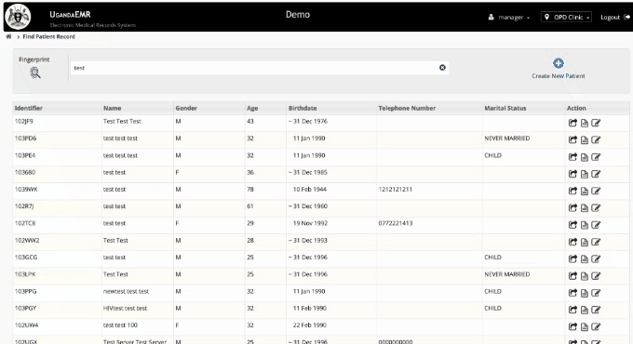
Task: Sort table by Name column header
Action: 113,108
